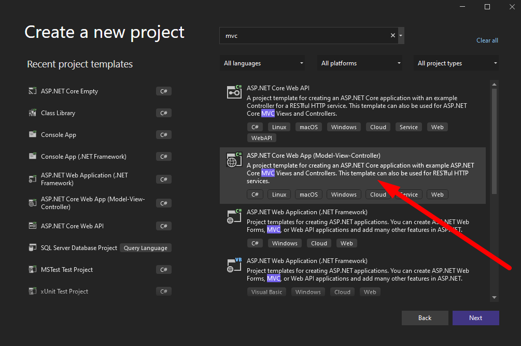Click the MSTest Test Project icon
Screen dimensions: 521x346
(32, 270)
